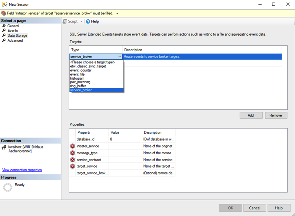Screen dimensions: 295x216
Task: Click the Ready progress spinner icon
Action: pyautogui.click(x=8, y=188)
